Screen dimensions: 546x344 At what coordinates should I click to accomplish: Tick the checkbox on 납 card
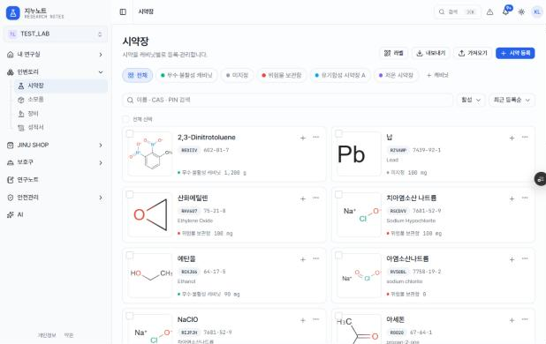click(x=338, y=133)
